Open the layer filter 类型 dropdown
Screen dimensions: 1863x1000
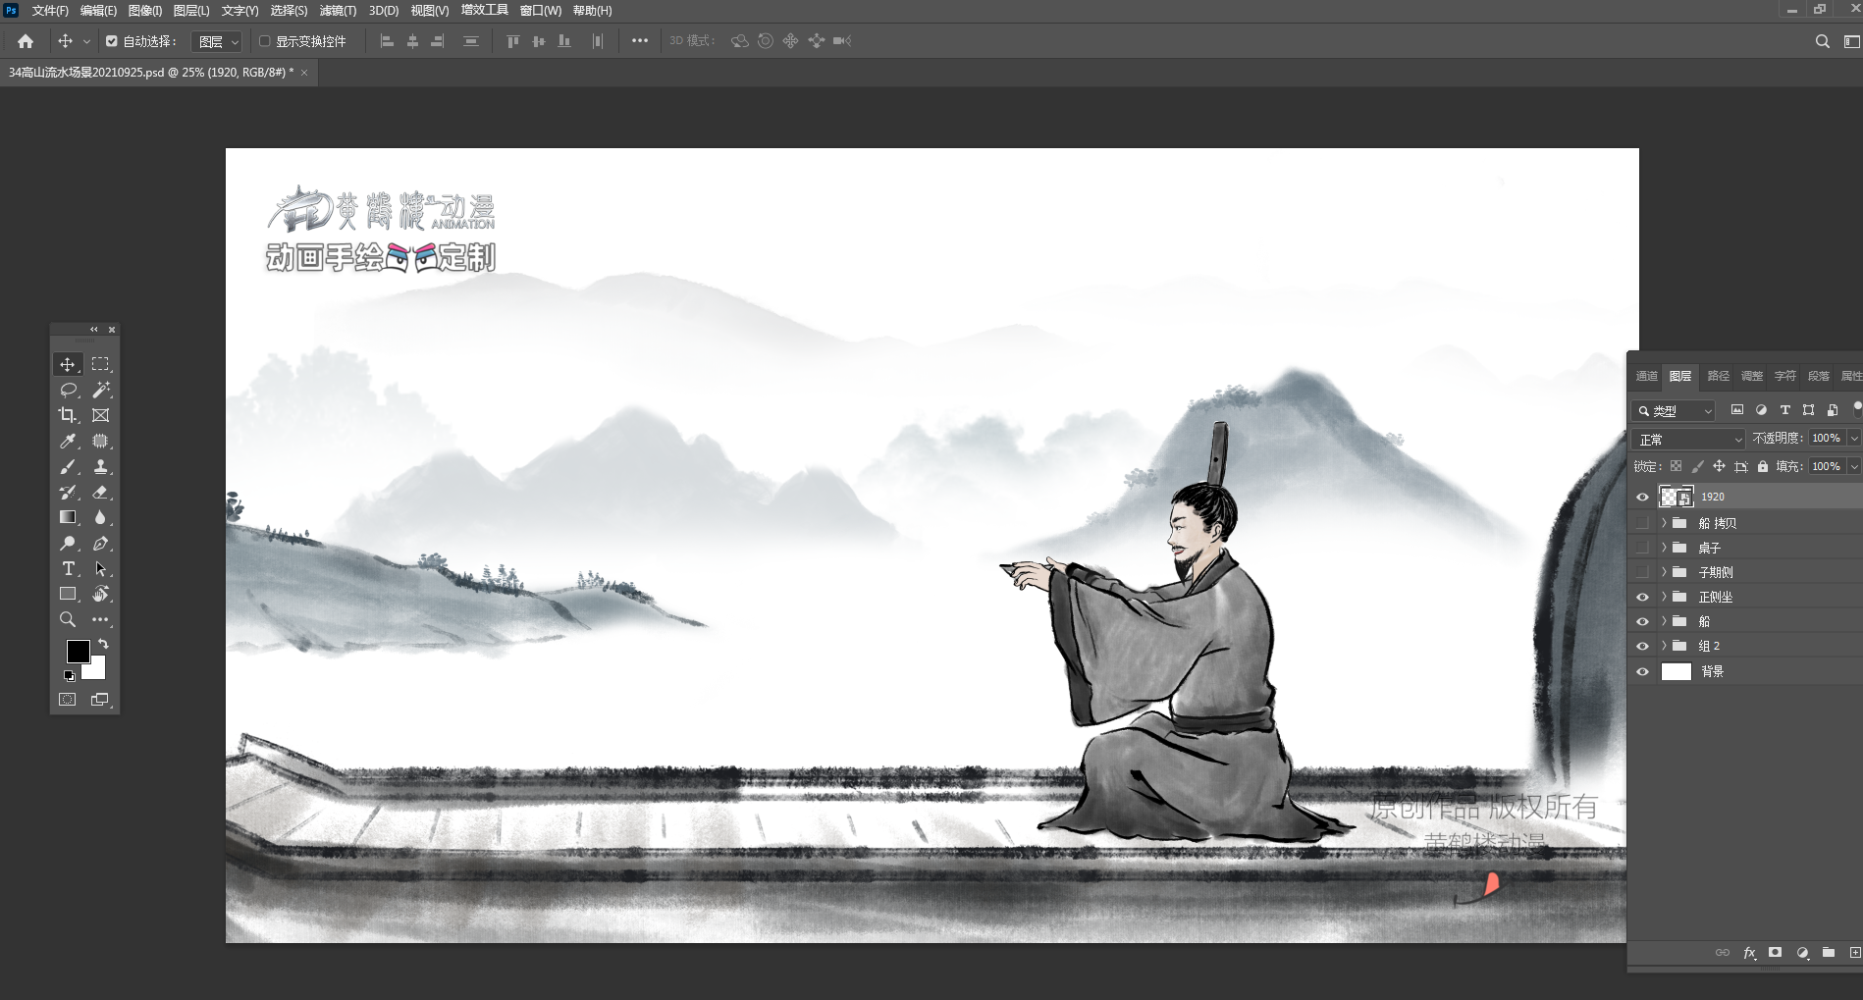tap(1674, 410)
